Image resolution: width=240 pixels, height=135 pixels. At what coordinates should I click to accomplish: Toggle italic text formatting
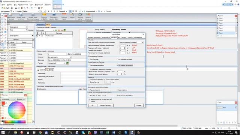pos(51,11)
